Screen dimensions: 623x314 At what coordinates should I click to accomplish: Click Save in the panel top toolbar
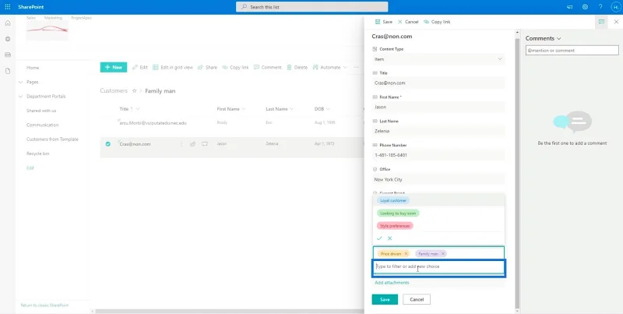point(384,22)
